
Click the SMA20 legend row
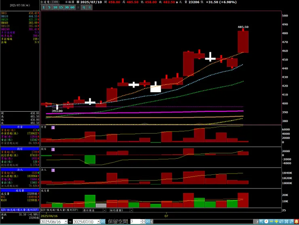20,20
